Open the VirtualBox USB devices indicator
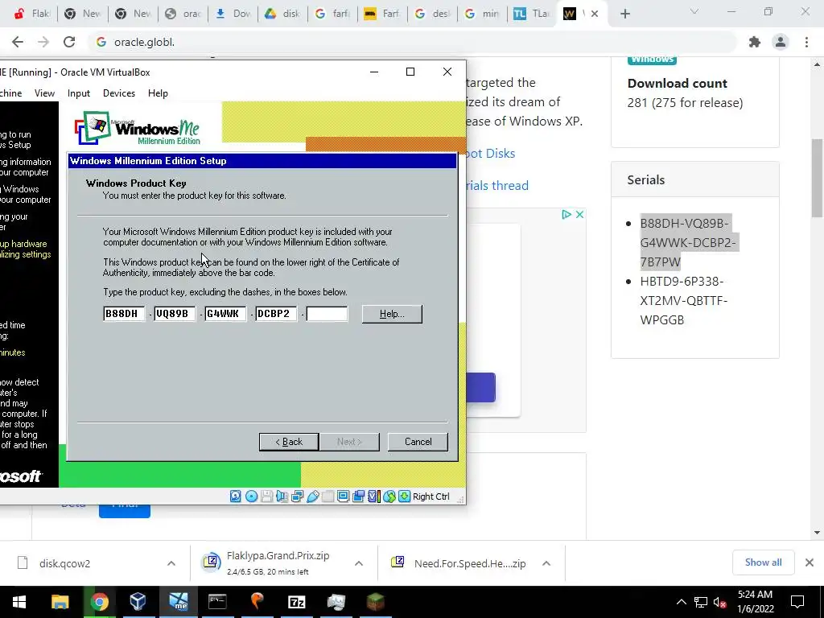 (x=313, y=496)
